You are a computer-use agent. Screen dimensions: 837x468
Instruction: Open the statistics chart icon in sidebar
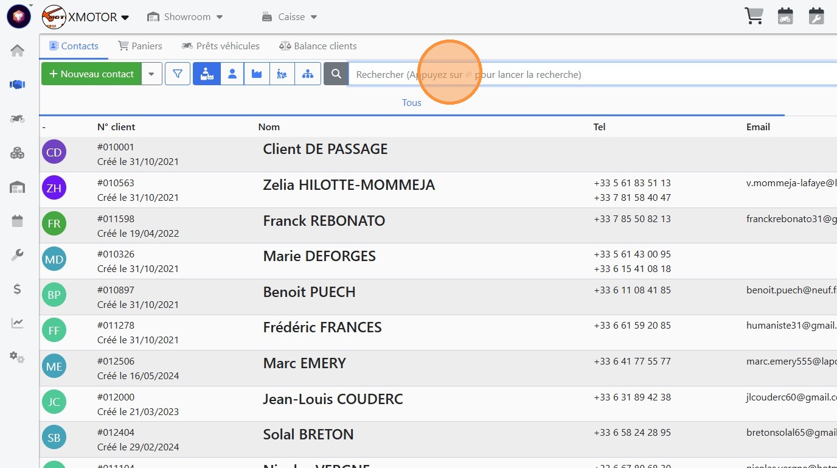tap(18, 323)
